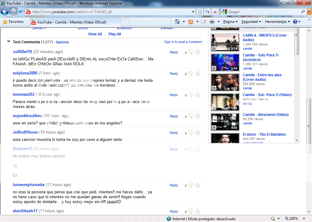Open the home page icon
The height and width of the screenshot is (222, 312).
[x=177, y=22]
